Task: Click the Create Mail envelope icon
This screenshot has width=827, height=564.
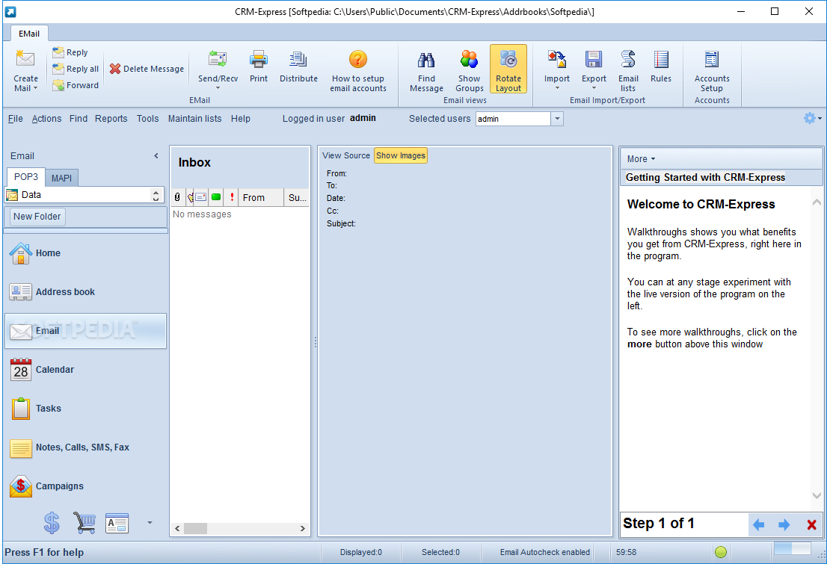Action: pos(25,58)
